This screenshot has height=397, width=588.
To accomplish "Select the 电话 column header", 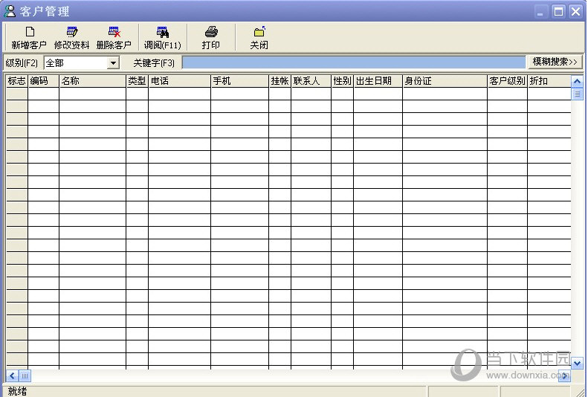I will pos(180,81).
